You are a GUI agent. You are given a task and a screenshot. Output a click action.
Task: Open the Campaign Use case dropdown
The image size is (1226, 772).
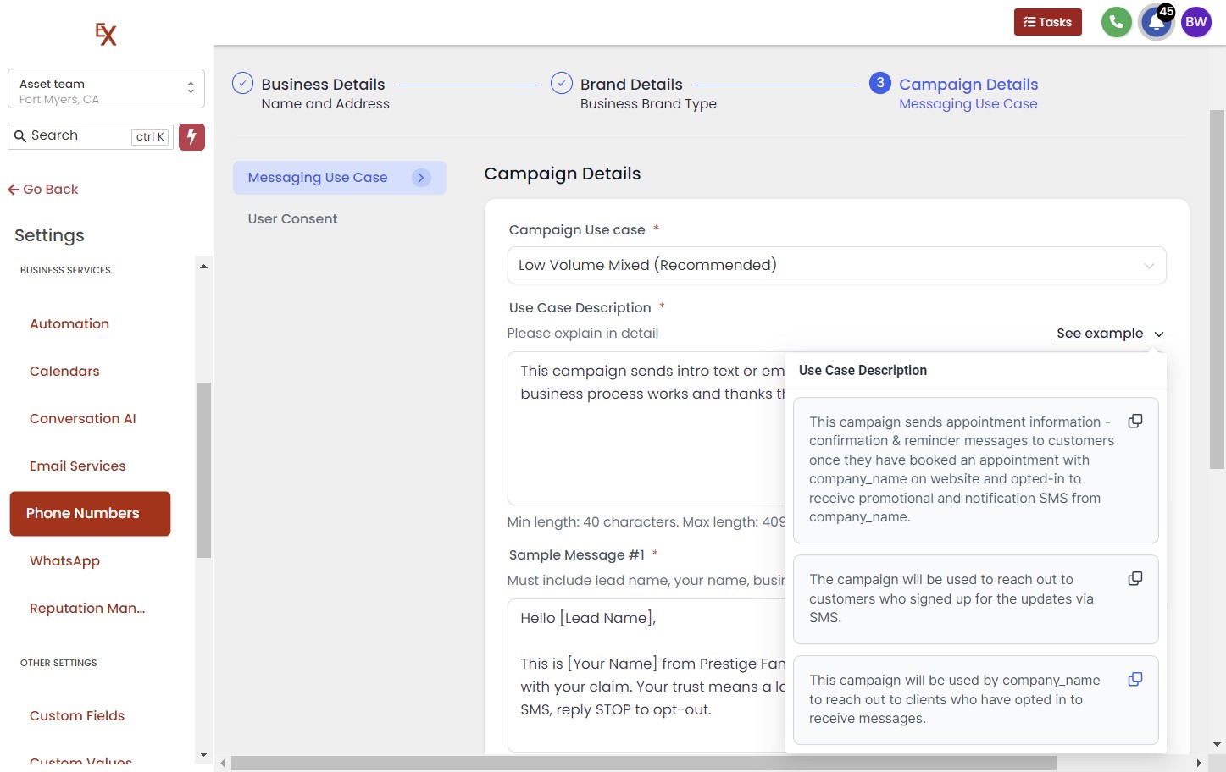click(836, 266)
